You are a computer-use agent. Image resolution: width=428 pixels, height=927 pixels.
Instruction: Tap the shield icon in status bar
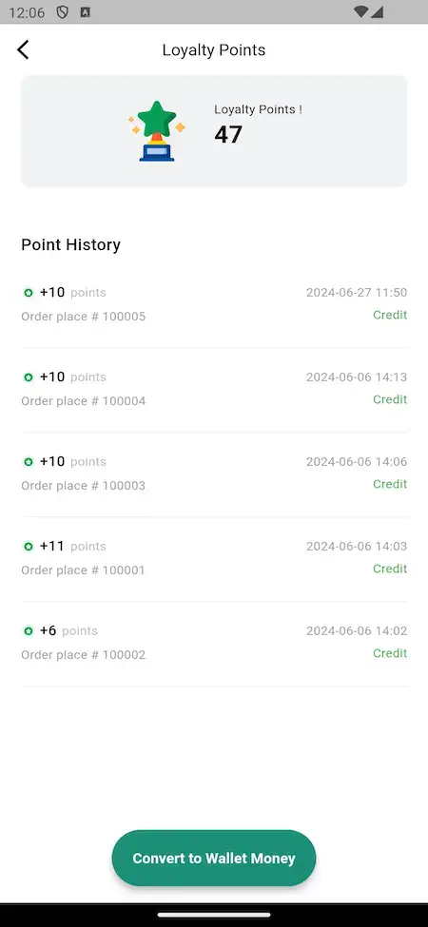coord(62,11)
